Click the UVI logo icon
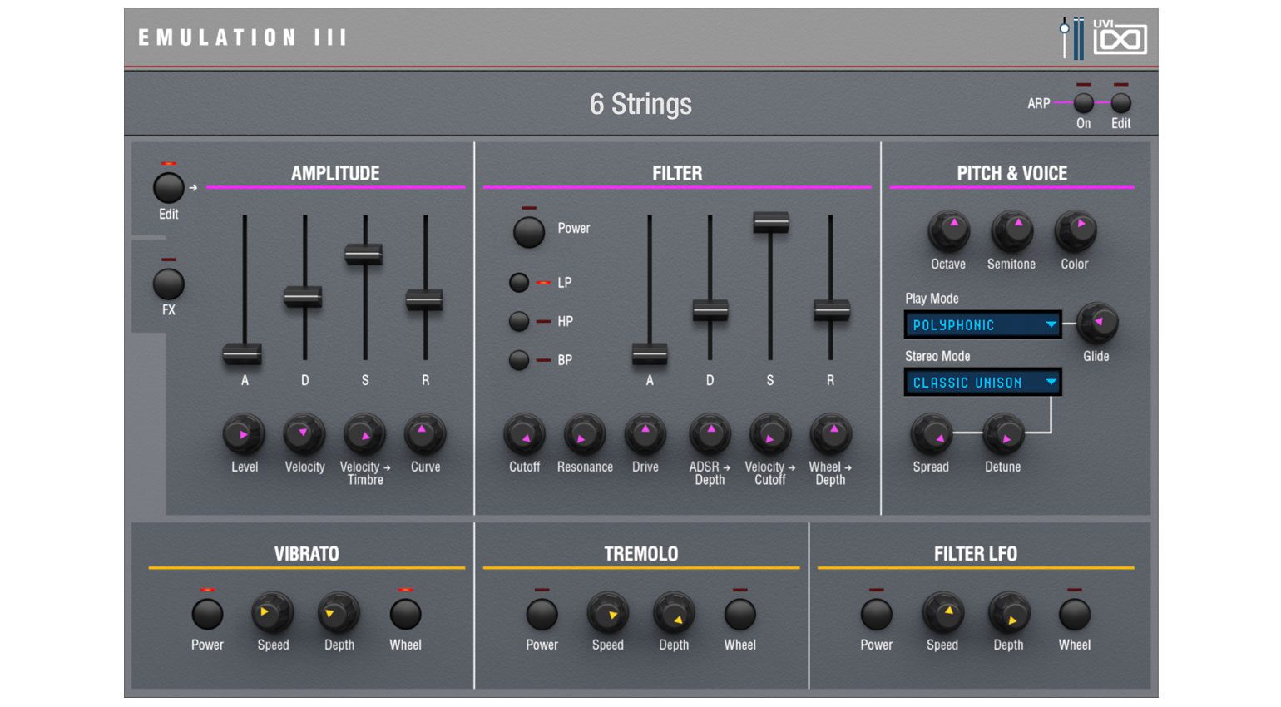Viewport: 1281px width, 707px height. [x=1120, y=37]
